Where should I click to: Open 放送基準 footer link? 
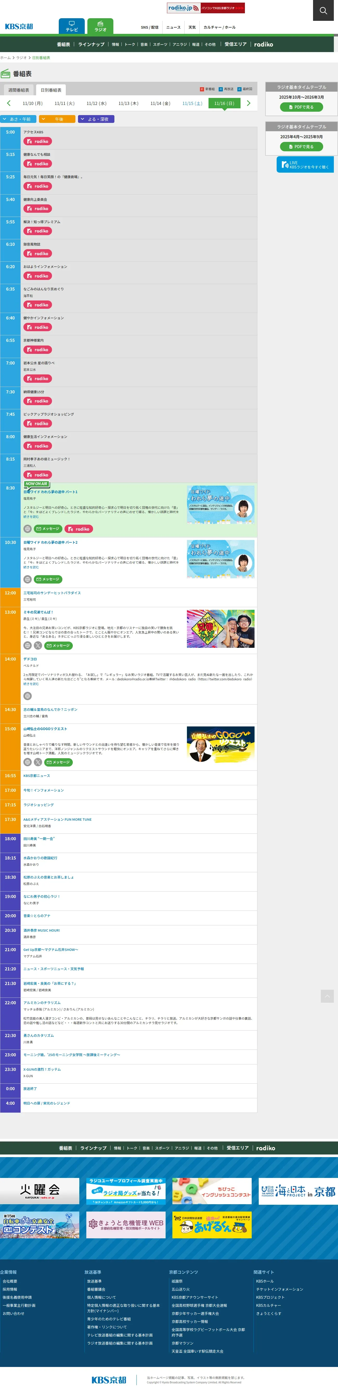click(94, 1281)
